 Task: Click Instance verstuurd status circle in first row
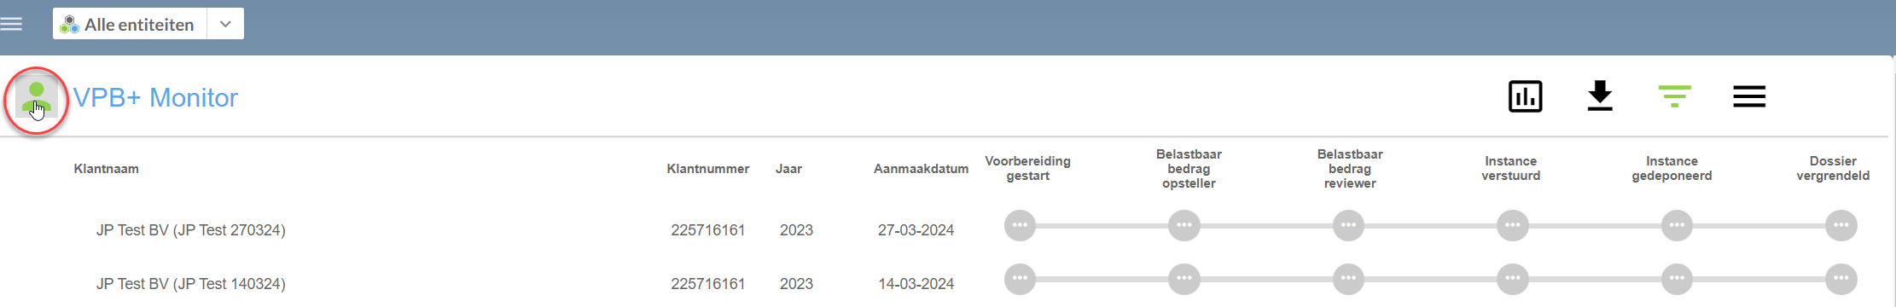tap(1513, 226)
